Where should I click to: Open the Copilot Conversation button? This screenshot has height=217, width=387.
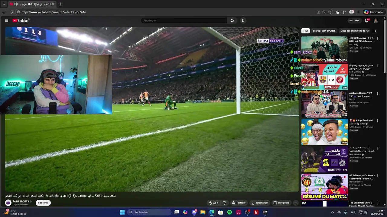click(x=374, y=12)
